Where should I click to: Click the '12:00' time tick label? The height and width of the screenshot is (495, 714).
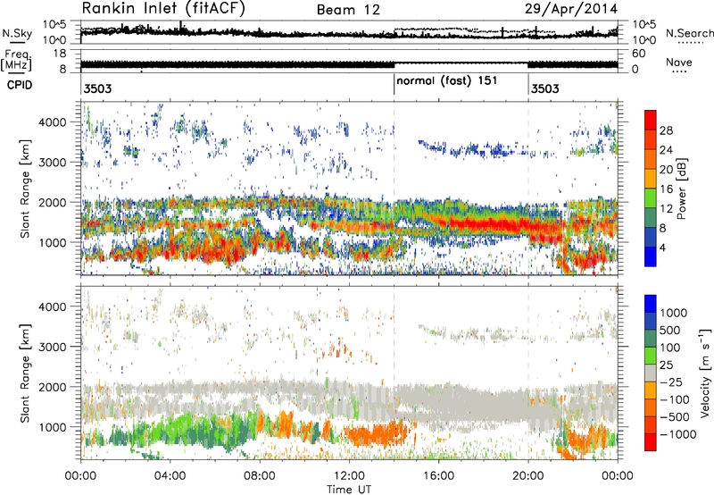click(349, 476)
